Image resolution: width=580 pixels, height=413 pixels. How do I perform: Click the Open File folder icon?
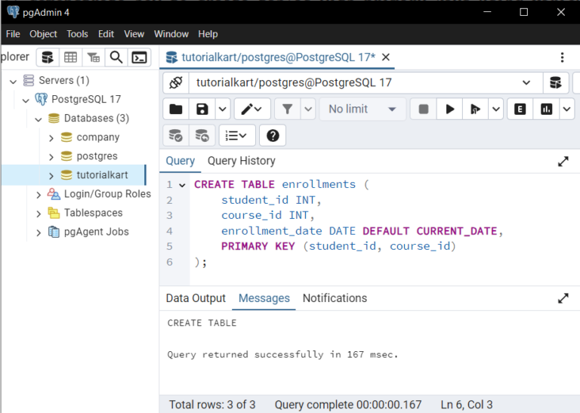click(176, 109)
